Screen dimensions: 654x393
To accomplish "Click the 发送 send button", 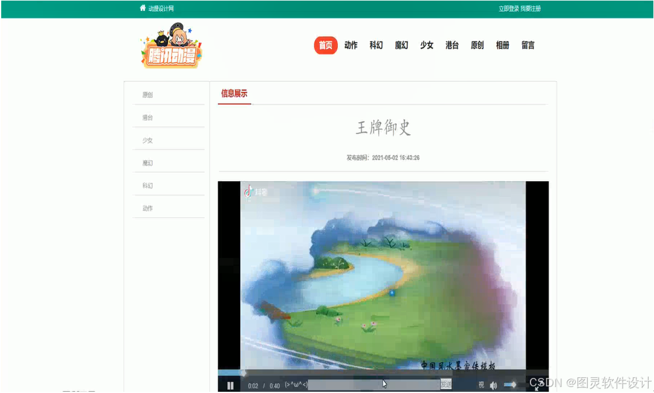I will tap(446, 385).
